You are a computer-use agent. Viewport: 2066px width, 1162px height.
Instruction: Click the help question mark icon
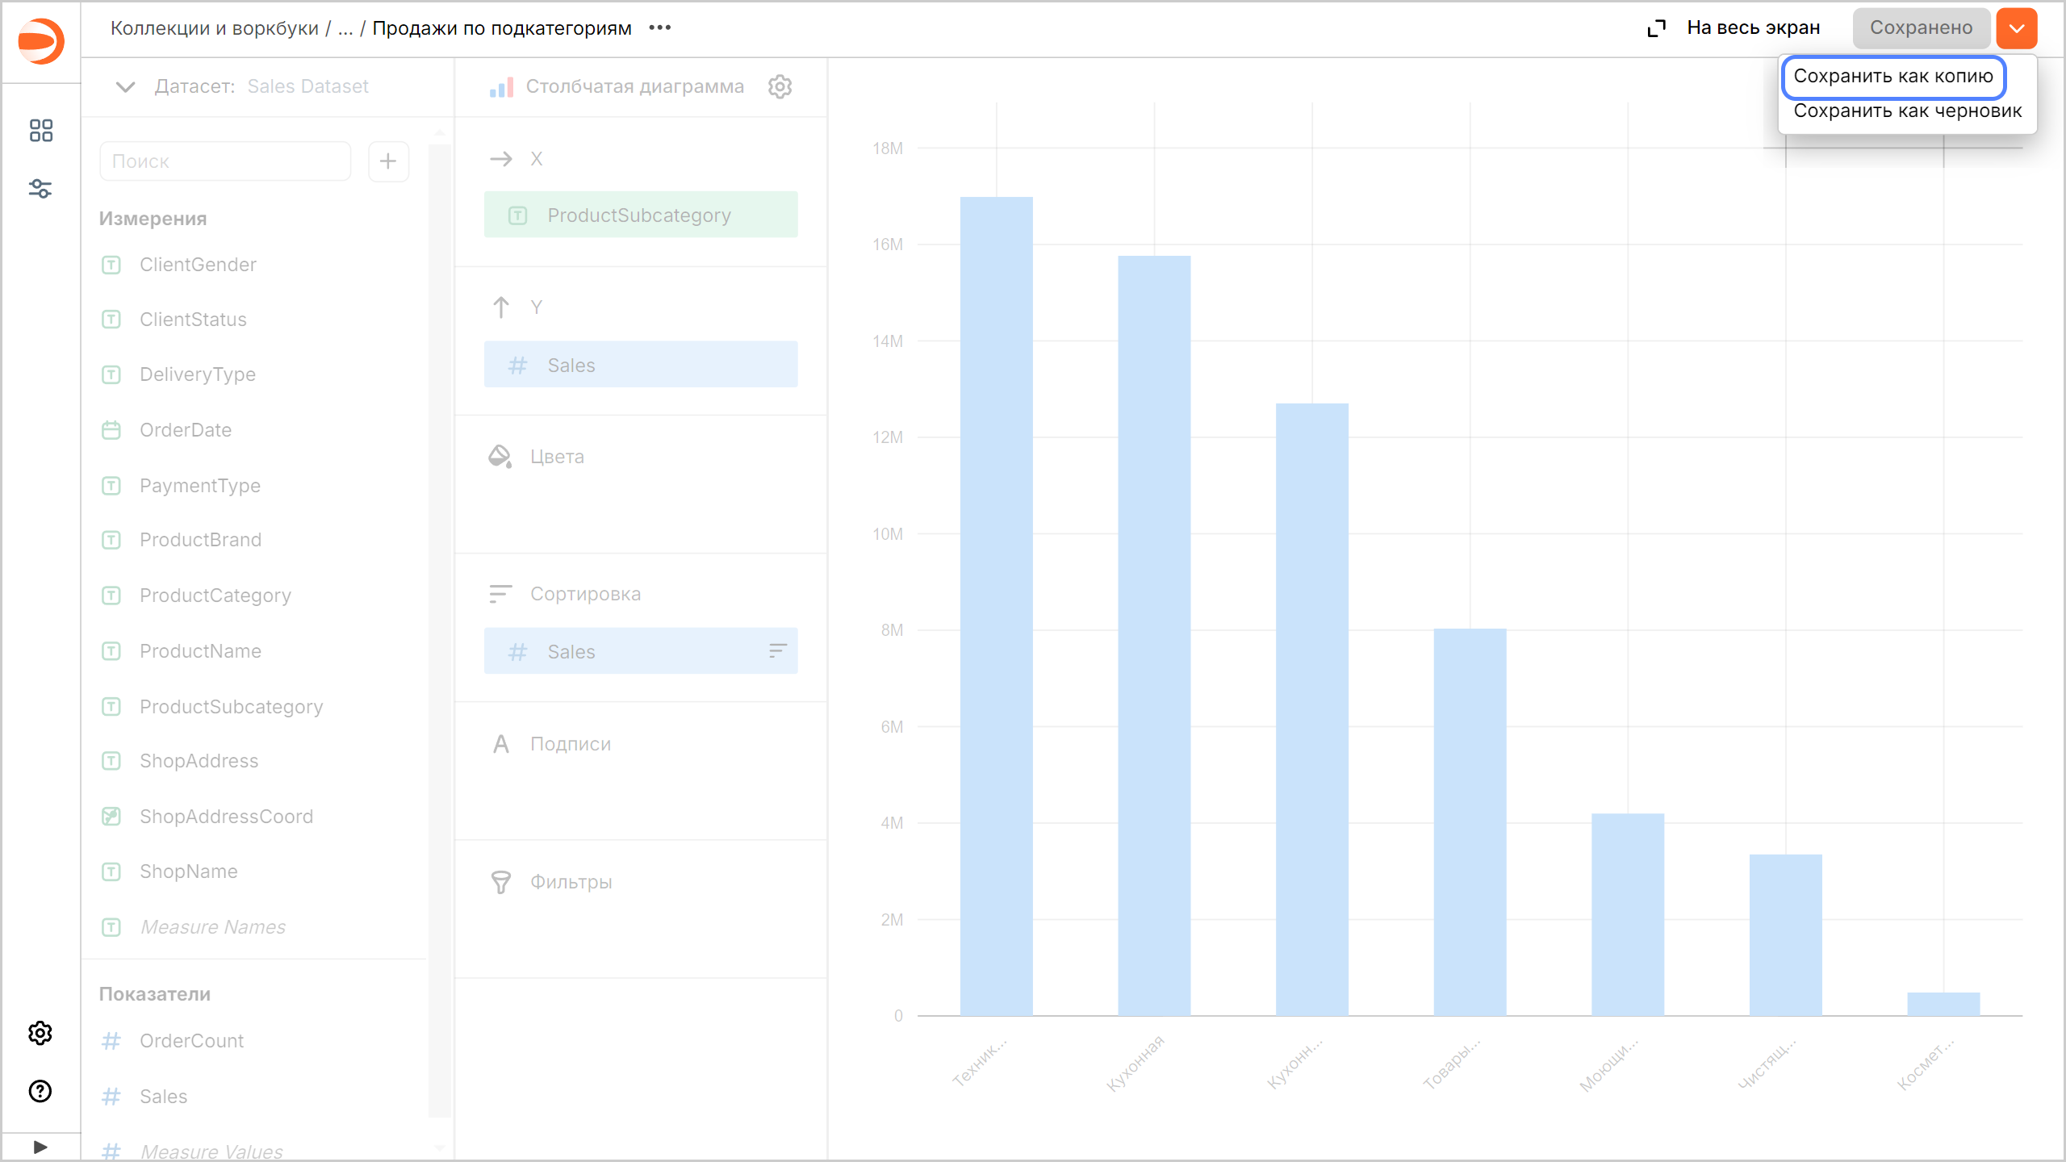[x=40, y=1091]
